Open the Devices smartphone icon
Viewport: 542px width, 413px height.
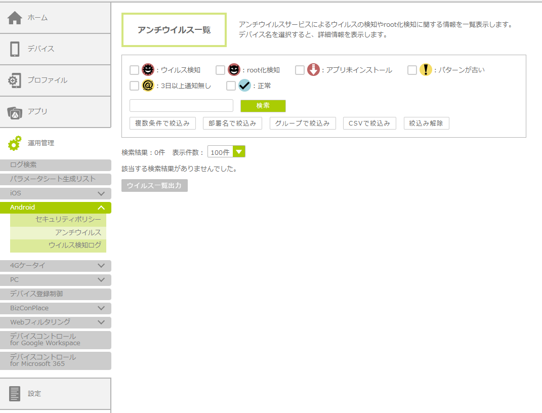pyautogui.click(x=15, y=49)
